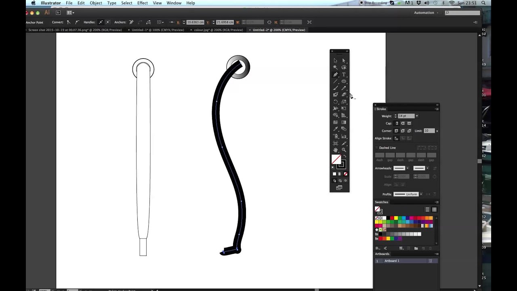
Task: Switch to Untitled-1 document tab
Action: tap(158, 30)
